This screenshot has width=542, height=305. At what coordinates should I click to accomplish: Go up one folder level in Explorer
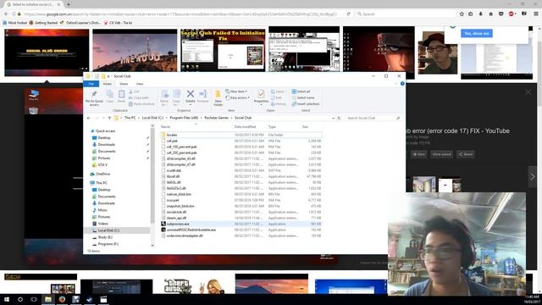(109, 119)
